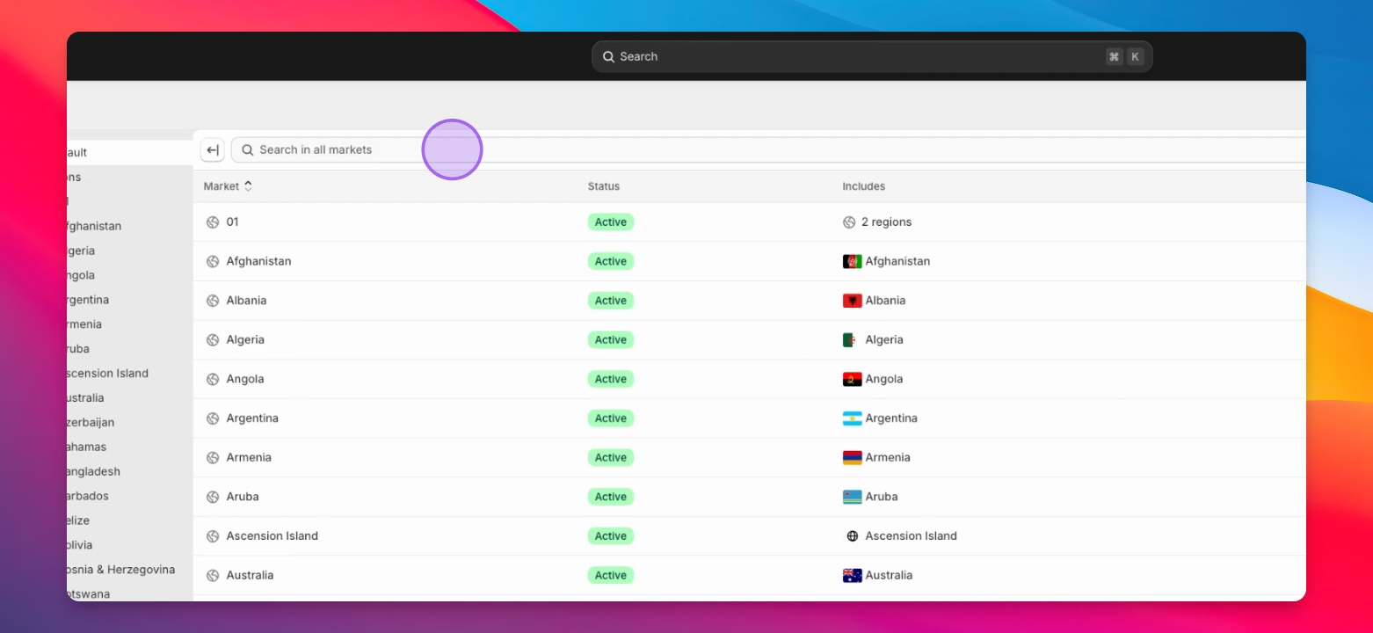Click the Status column header

pos(604,186)
